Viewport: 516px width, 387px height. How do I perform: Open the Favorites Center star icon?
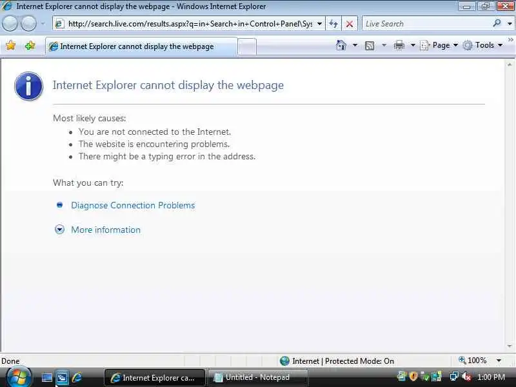click(10, 45)
